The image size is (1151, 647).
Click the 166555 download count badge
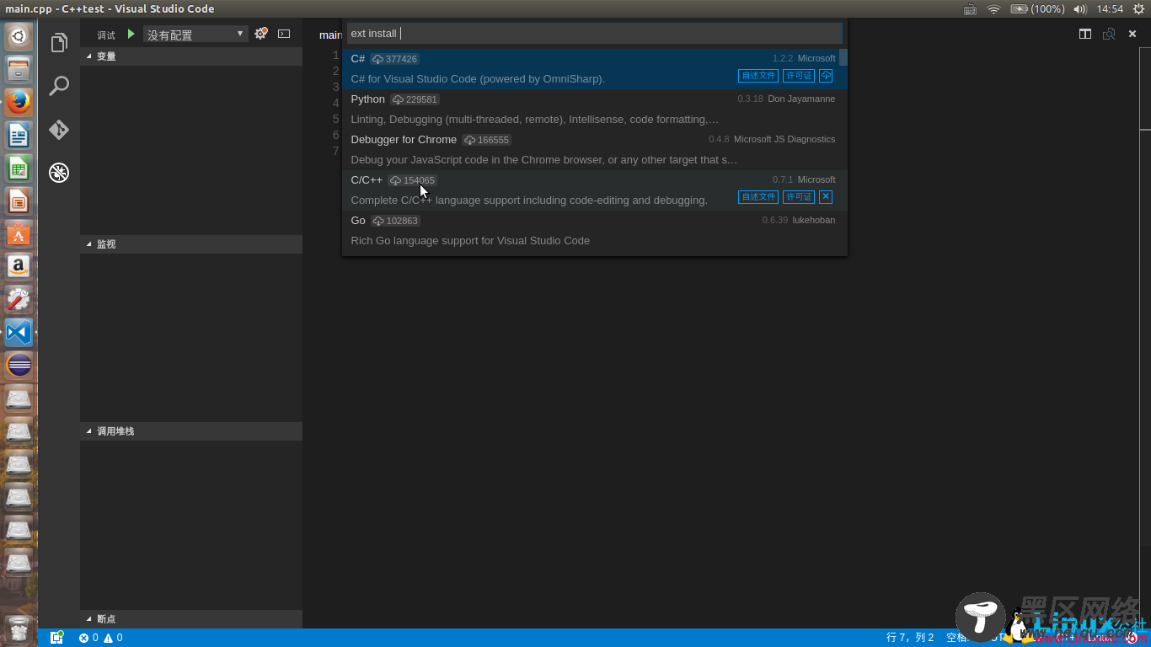click(x=486, y=140)
